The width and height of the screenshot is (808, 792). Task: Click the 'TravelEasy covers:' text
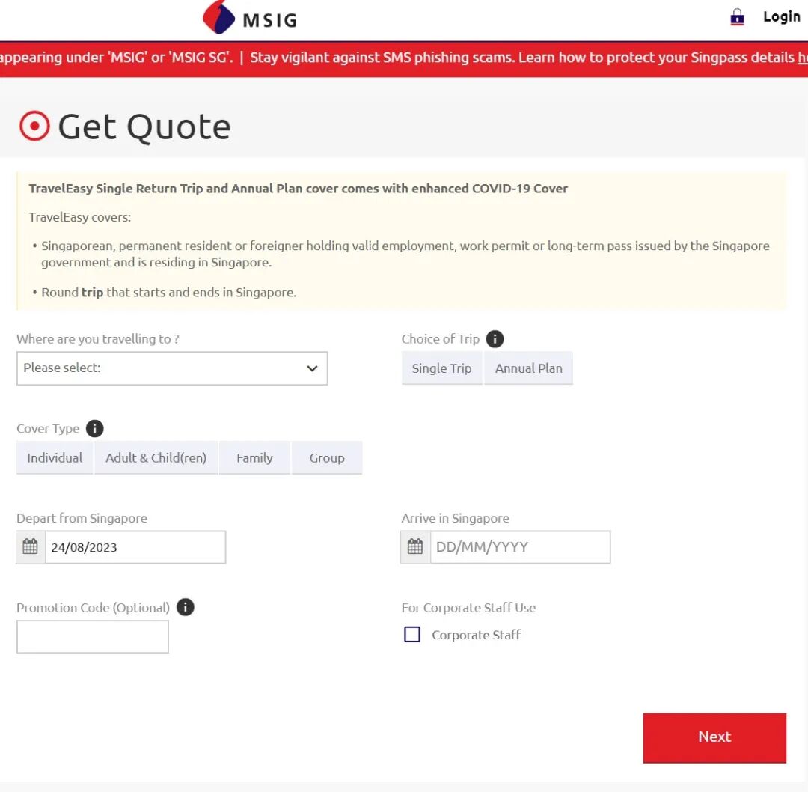coord(80,217)
